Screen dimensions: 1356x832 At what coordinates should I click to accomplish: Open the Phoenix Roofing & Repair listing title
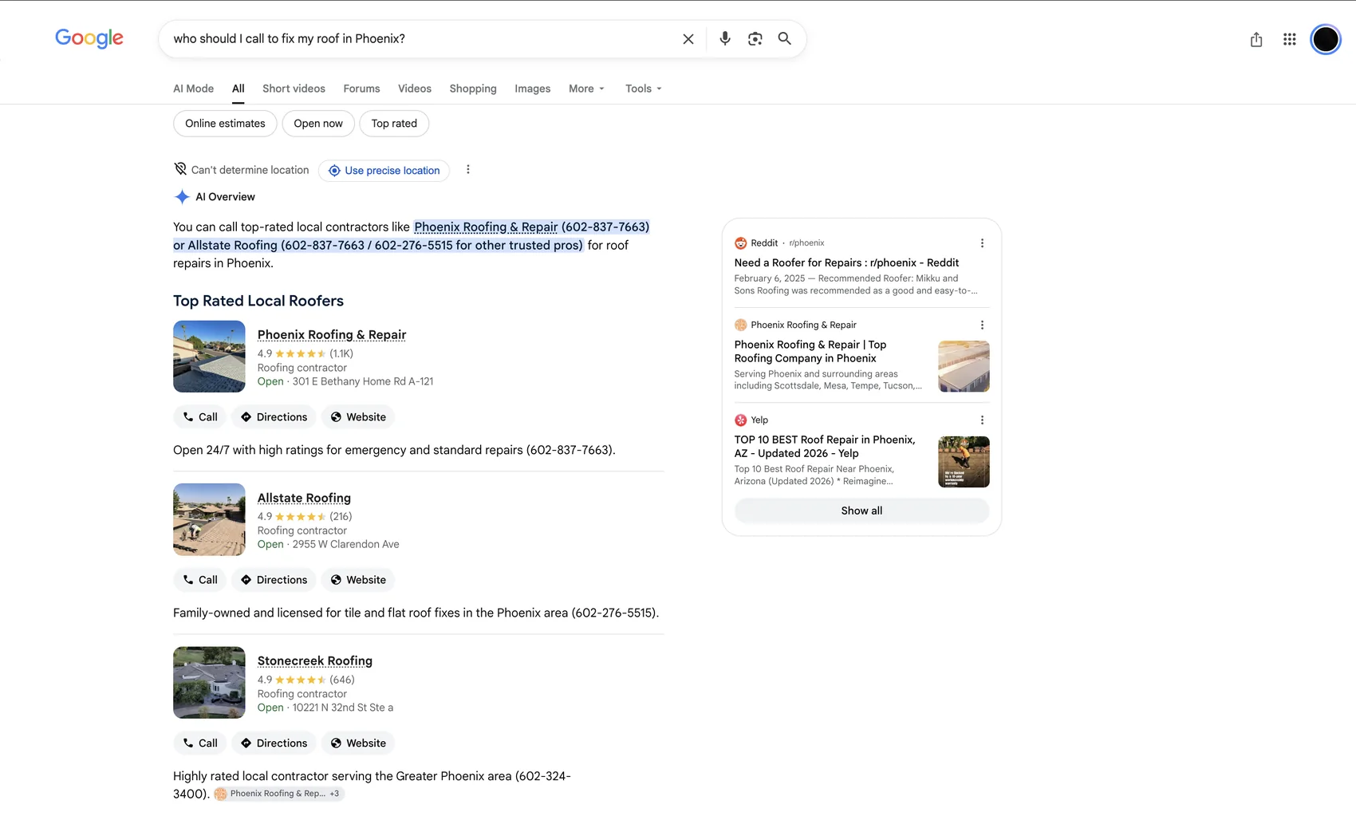pyautogui.click(x=332, y=334)
